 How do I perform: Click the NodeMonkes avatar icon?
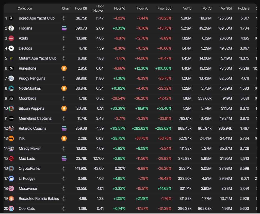point(11,88)
